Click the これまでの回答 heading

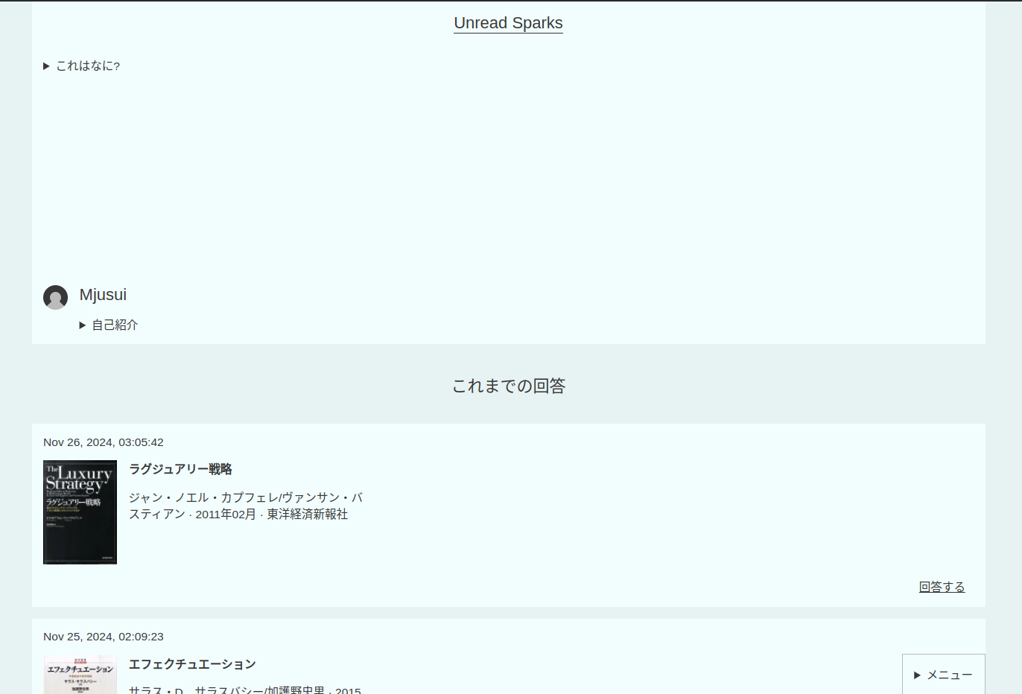point(509,386)
